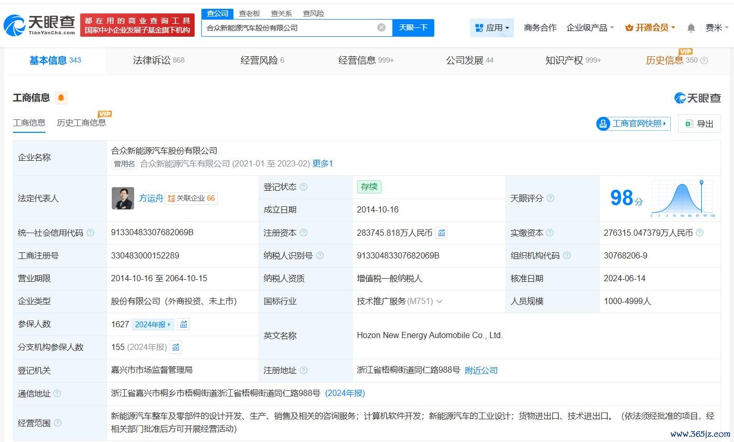Open the 附近公司 link
The height and width of the screenshot is (442, 734).
pos(481,370)
